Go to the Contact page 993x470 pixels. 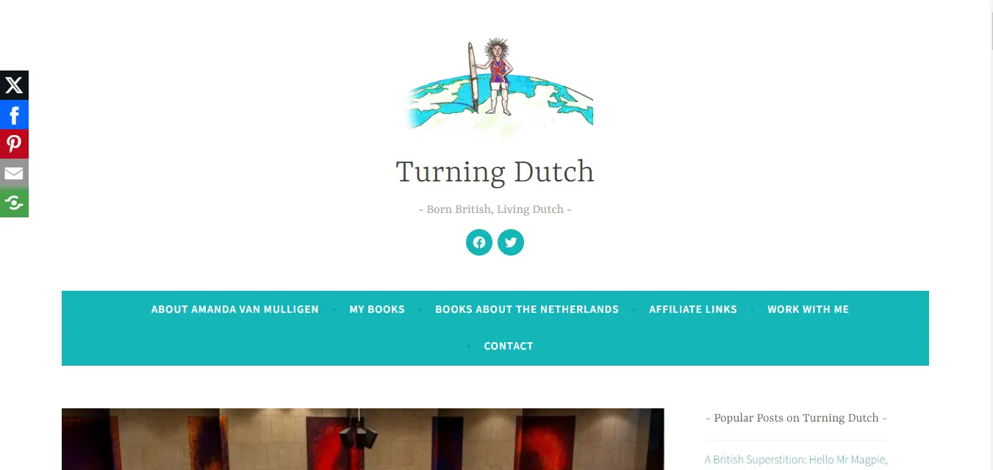[509, 346]
